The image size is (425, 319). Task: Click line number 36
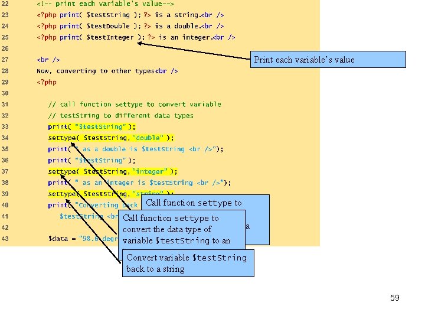coord(5,160)
